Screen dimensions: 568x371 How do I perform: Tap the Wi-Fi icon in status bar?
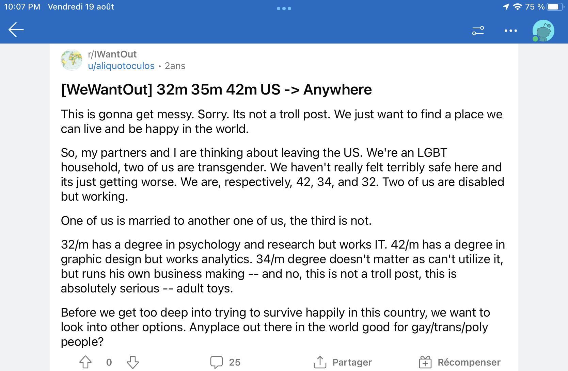518,7
